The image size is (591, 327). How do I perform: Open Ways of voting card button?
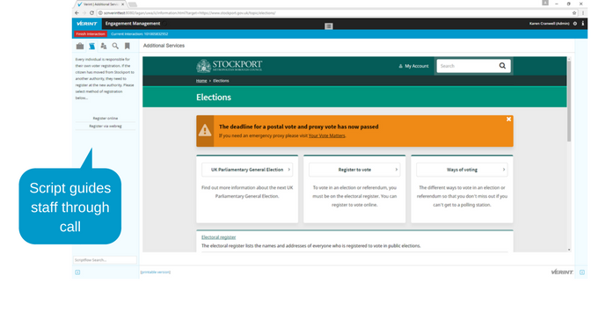click(462, 170)
